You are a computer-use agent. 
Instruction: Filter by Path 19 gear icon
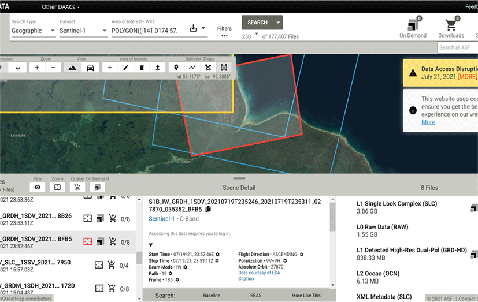[171, 273]
